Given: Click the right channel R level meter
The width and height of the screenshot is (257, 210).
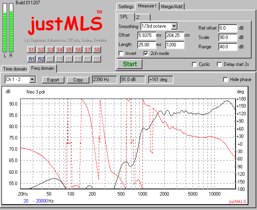Looking at the screenshot, I should [x=11, y=28].
